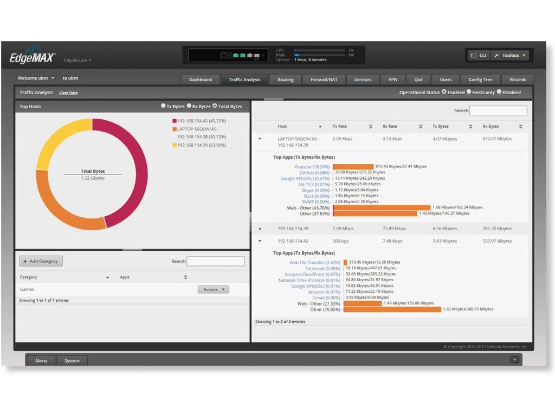Image resolution: width=555 pixels, height=416 pixels.
Task: Click the Games category row
Action: point(132,289)
